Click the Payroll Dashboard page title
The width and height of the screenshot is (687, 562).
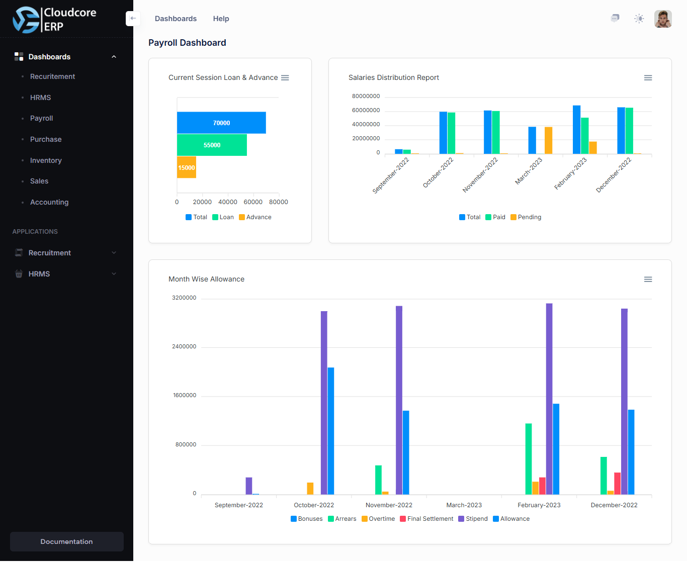click(187, 43)
